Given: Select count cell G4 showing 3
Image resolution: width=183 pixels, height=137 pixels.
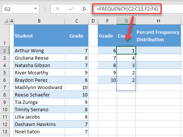Looking at the screenshot, I should (126, 65).
